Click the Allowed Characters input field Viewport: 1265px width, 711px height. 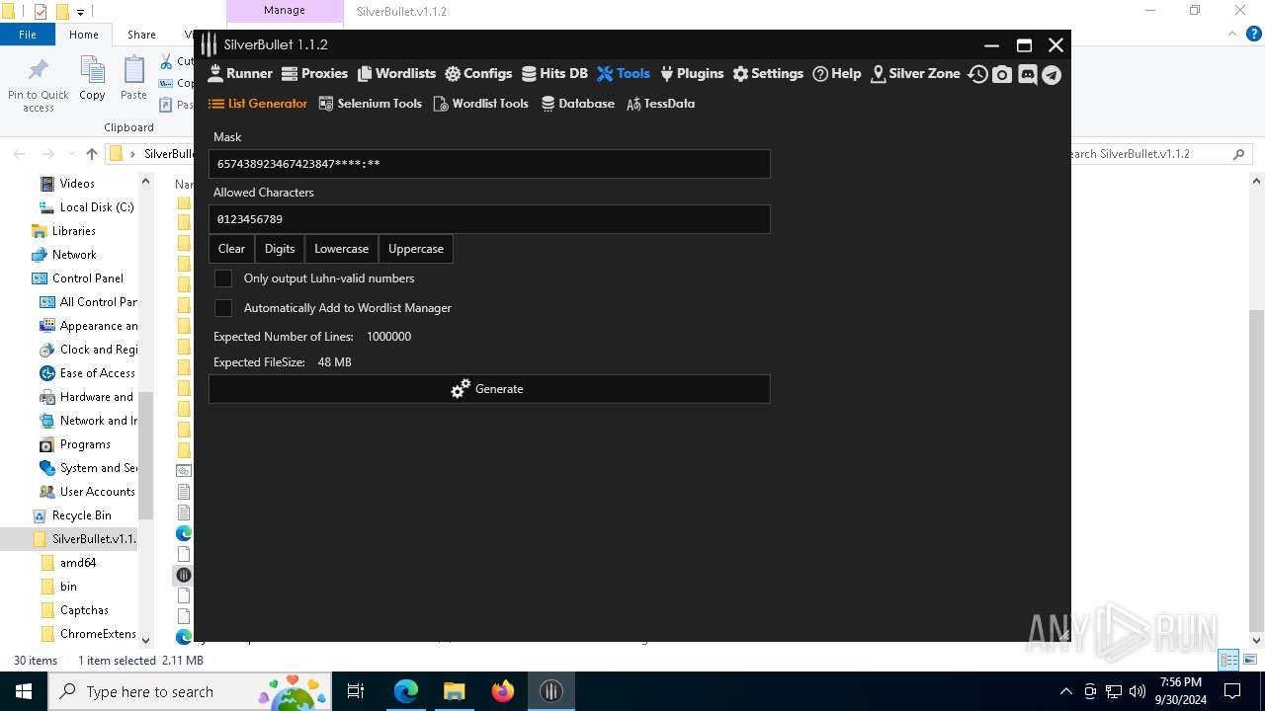click(x=489, y=219)
